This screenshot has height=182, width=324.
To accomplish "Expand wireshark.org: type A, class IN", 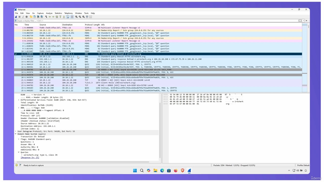I will coord(22,155).
